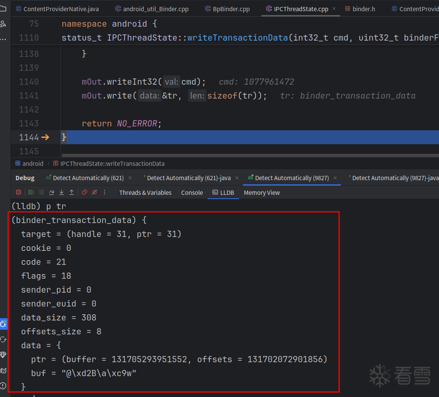The height and width of the screenshot is (397, 439).
Task: Switch to Detect Automatically (621) debug session
Action: pyautogui.click(x=85, y=178)
